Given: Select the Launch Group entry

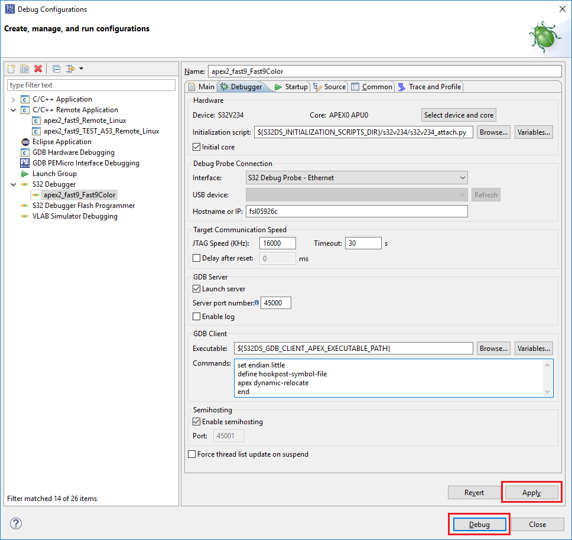Looking at the screenshot, I should (x=54, y=174).
